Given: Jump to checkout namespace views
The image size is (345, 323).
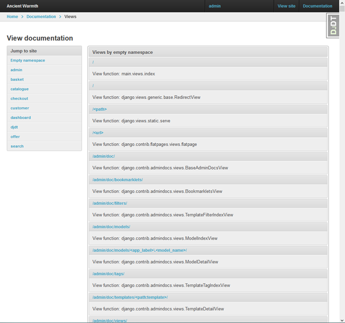Looking at the screenshot, I should 19,99.
